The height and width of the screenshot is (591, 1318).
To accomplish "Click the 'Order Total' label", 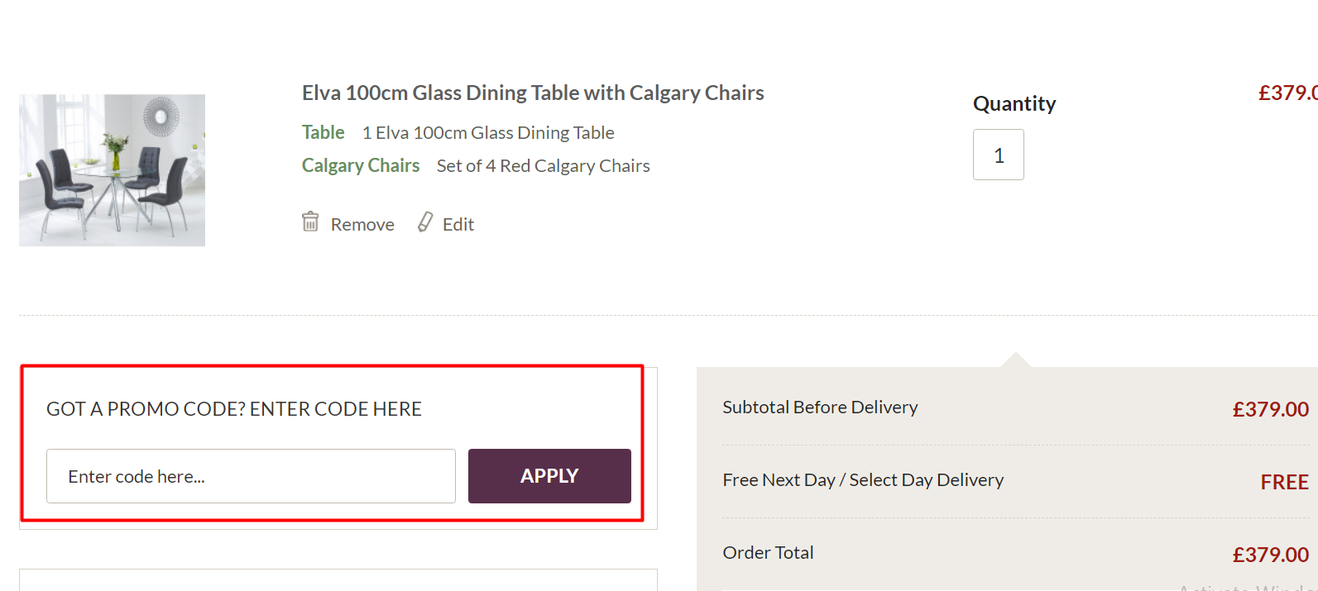I will click(x=768, y=552).
